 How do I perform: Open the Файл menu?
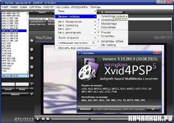pos(5,7)
